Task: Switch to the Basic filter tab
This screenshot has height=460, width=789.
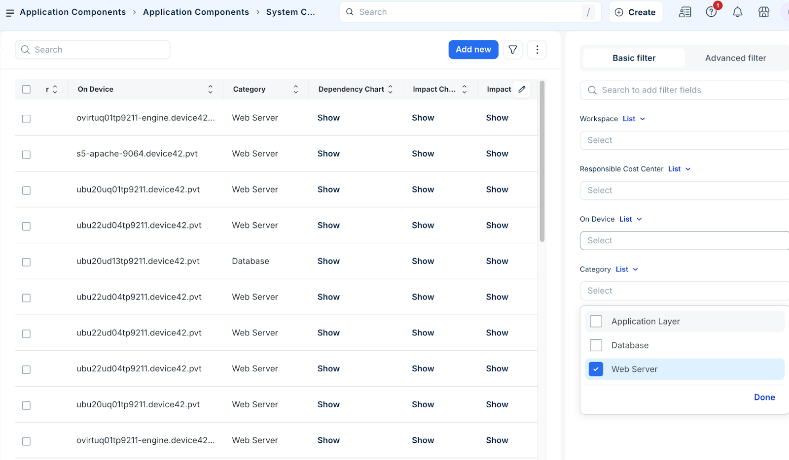Action: tap(634, 58)
